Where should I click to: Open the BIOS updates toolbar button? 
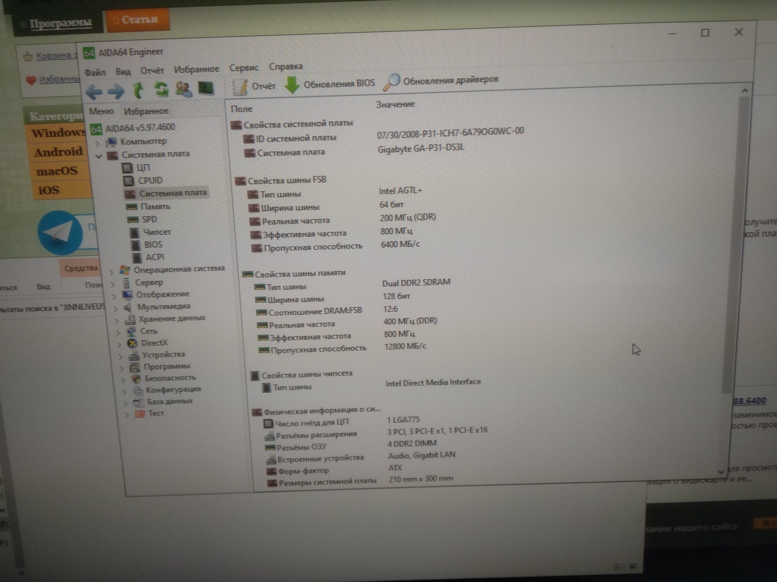click(329, 84)
